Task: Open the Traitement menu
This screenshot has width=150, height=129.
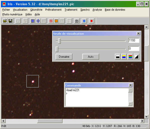Action: pyautogui.click(x=71, y=10)
